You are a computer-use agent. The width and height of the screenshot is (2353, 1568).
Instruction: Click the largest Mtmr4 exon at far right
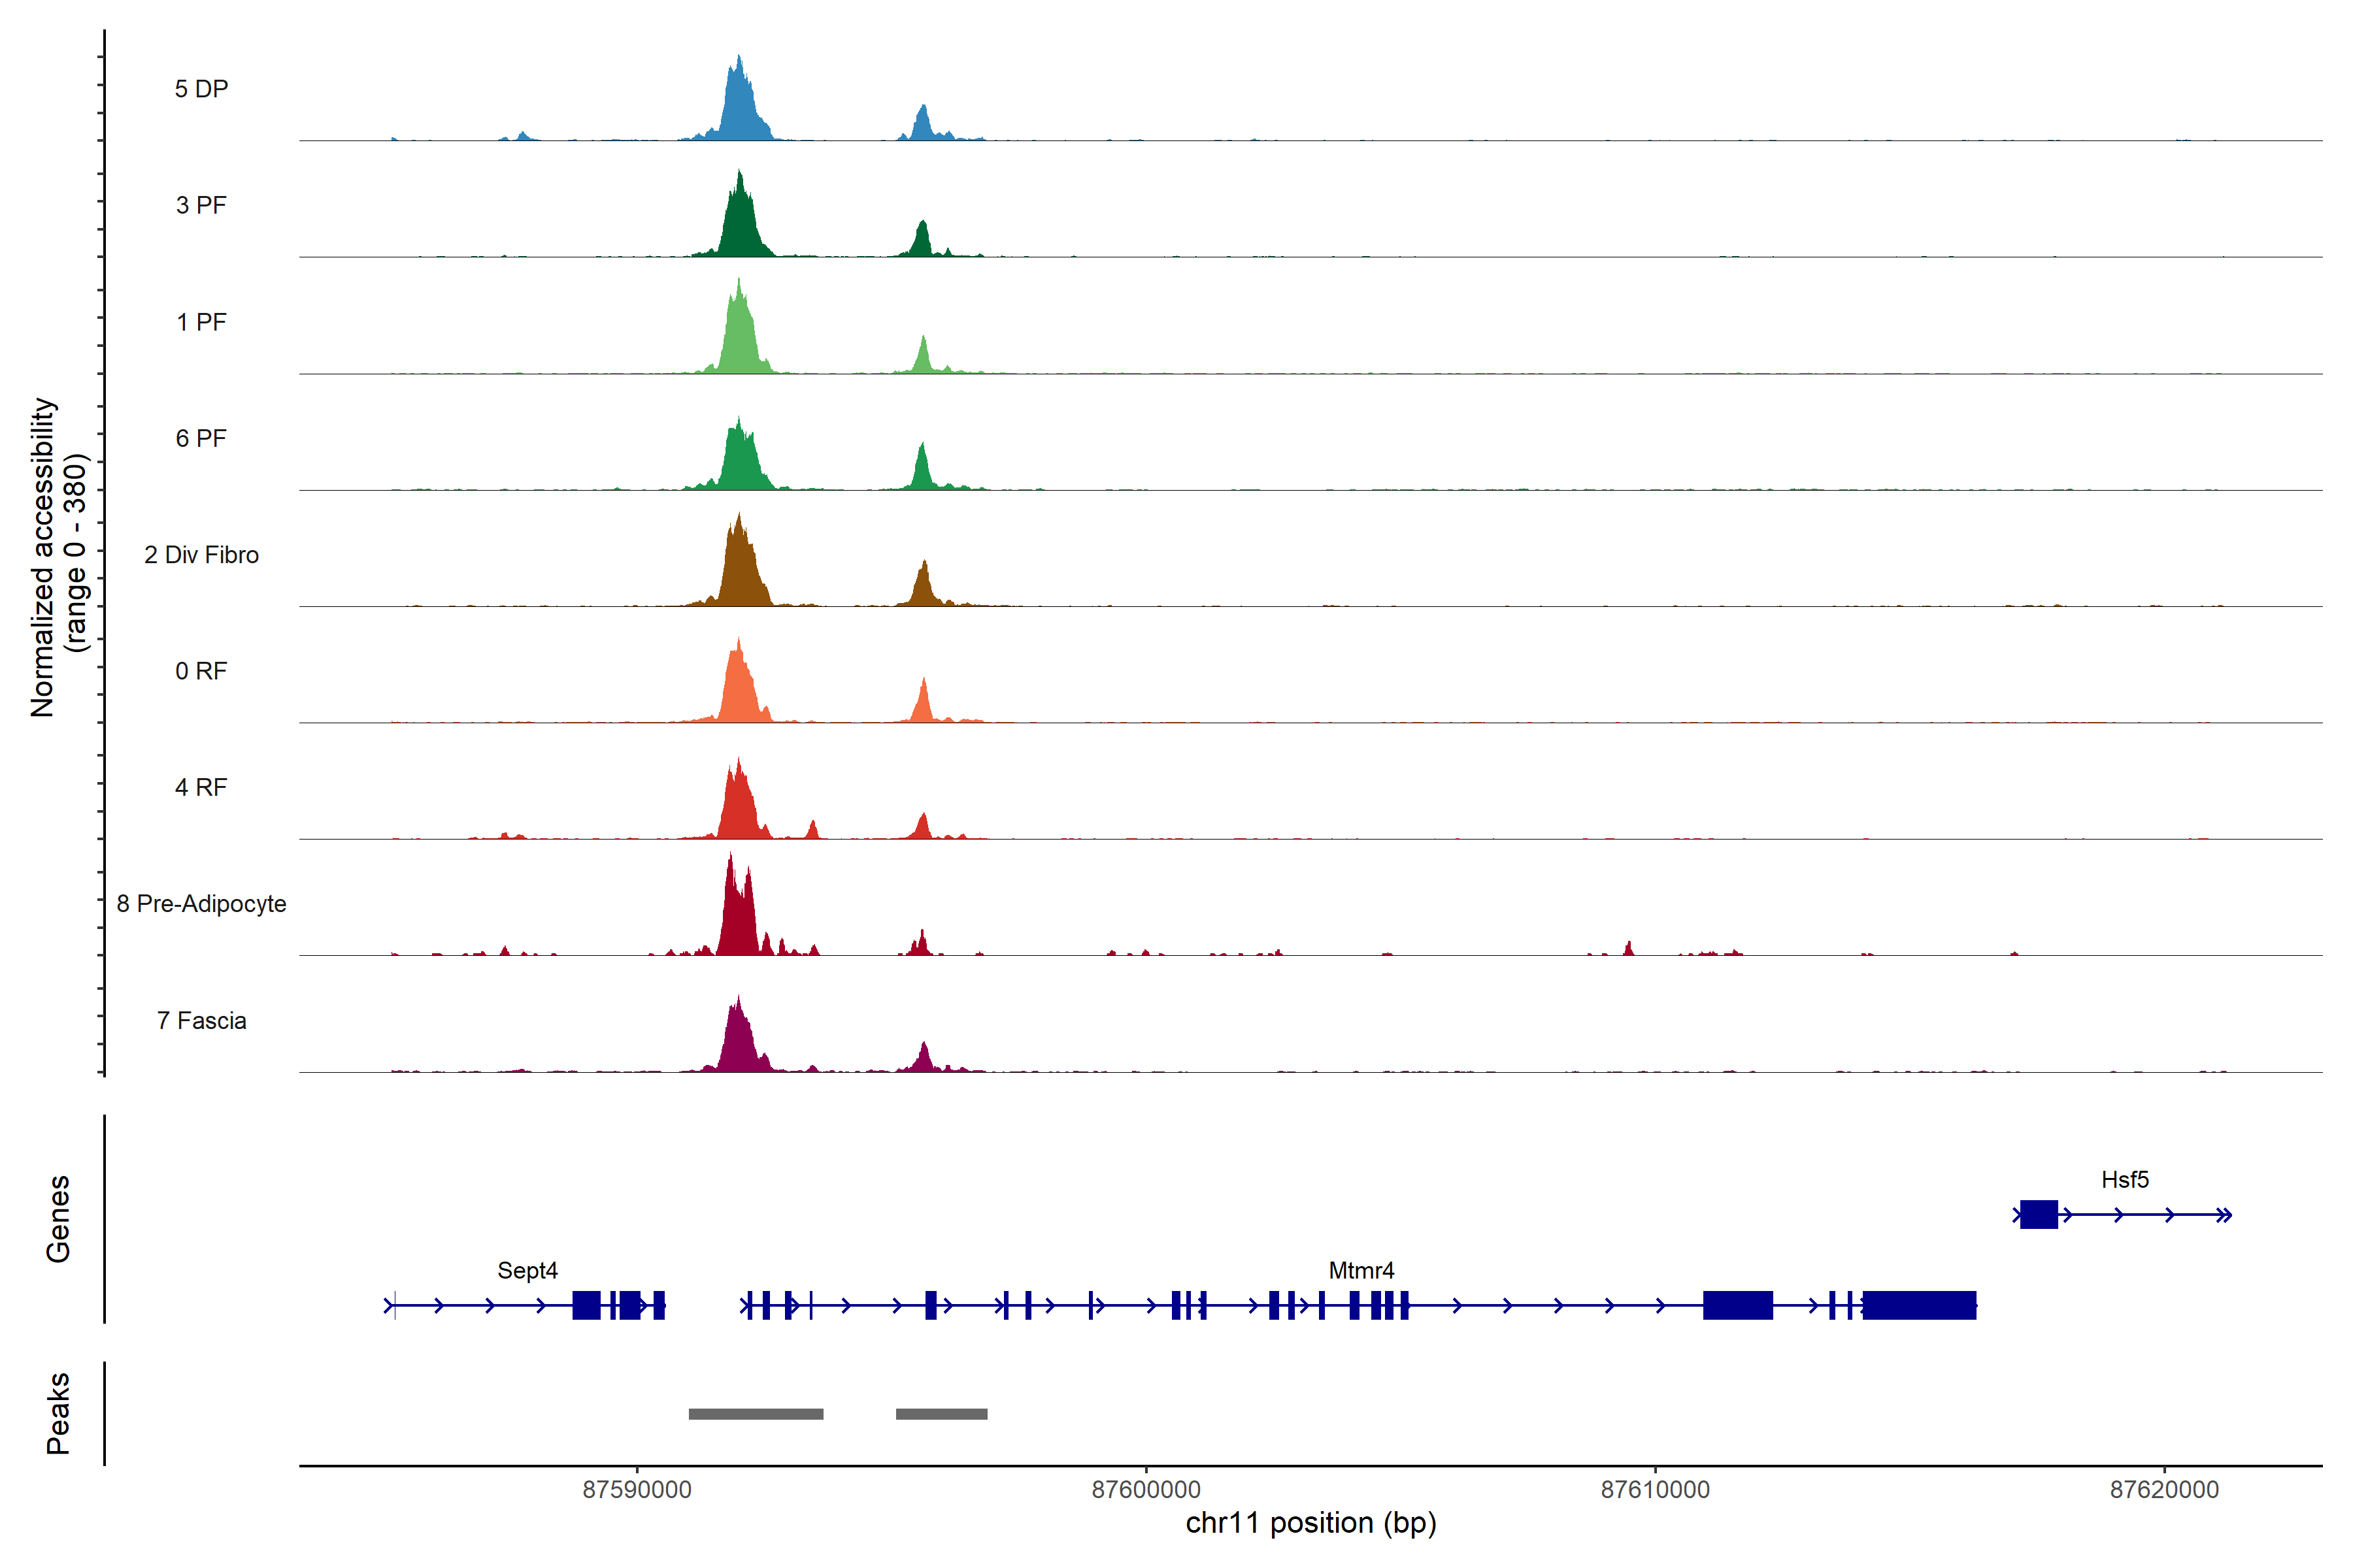1919,1306
